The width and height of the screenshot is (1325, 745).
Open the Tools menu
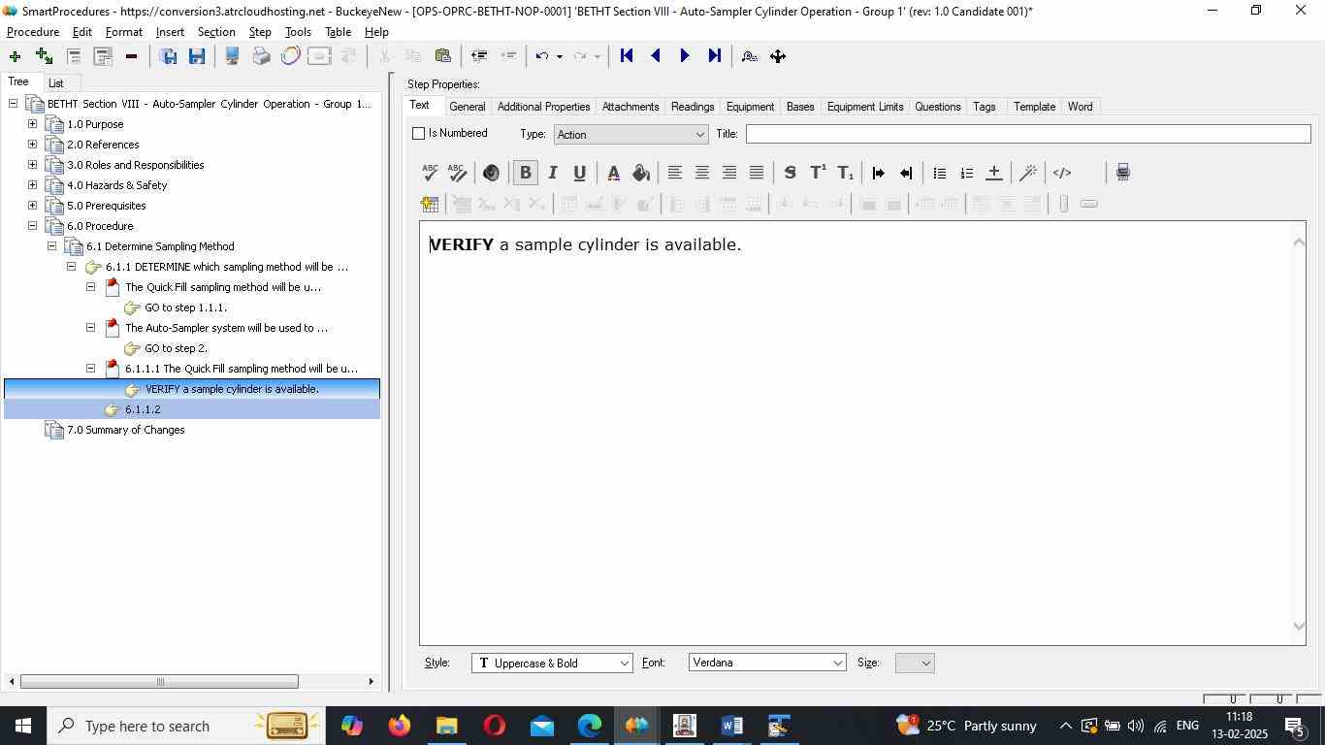(298, 32)
